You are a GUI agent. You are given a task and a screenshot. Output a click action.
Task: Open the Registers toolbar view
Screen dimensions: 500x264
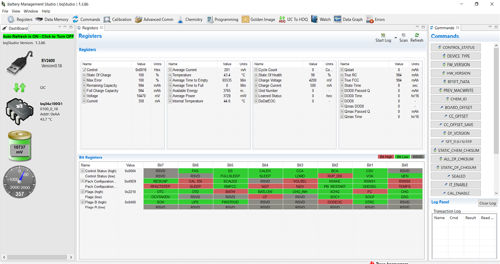(x=20, y=20)
